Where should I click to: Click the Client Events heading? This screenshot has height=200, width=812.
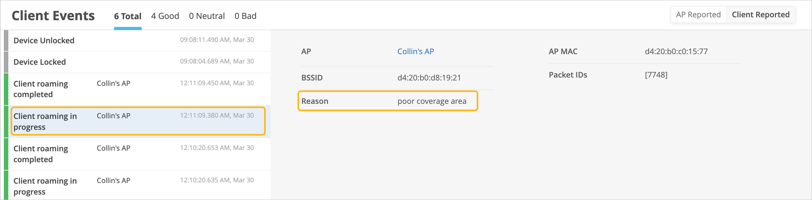pyautogui.click(x=53, y=16)
